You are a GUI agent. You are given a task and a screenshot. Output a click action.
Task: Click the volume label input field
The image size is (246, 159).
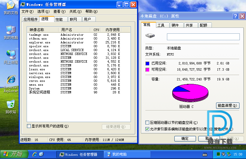click(x=203, y=37)
